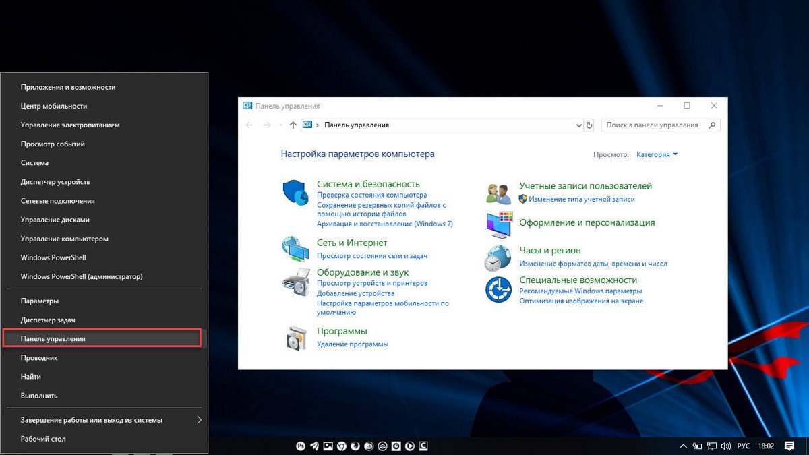Click Проверка состояния компьютера link
809x455 pixels.
[371, 195]
